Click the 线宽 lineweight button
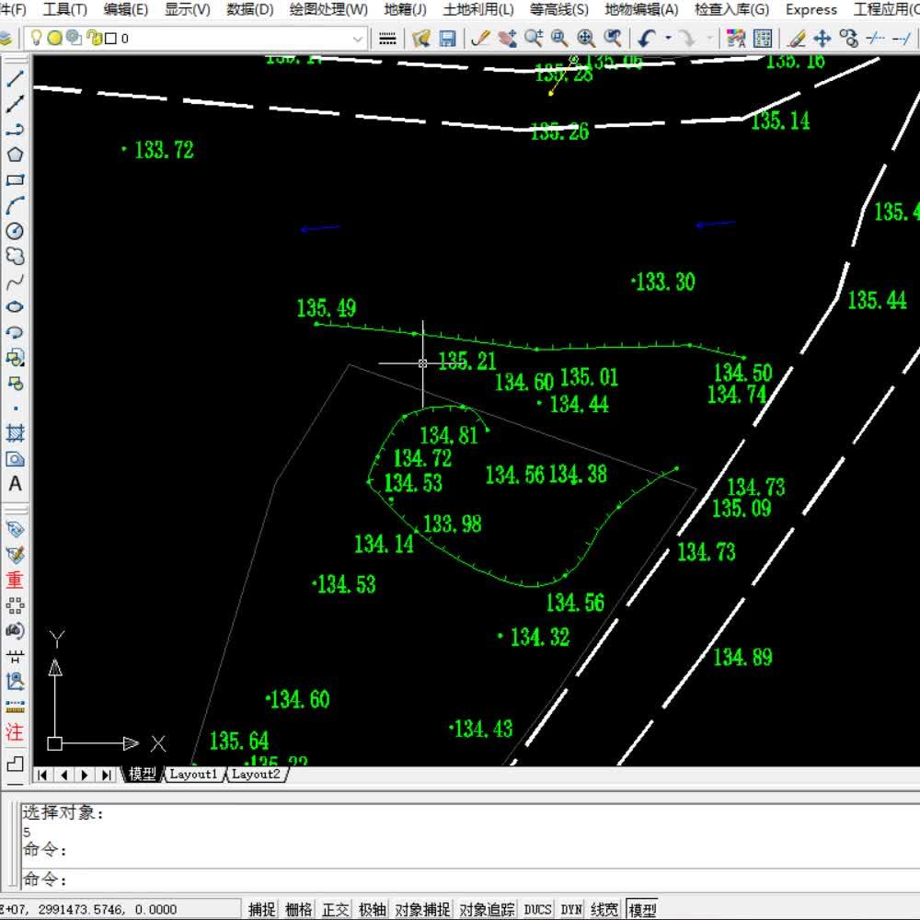The height and width of the screenshot is (920, 920). tap(604, 910)
